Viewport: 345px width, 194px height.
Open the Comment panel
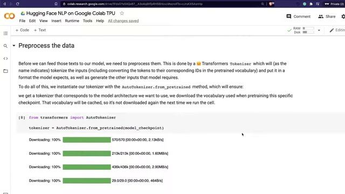(x=298, y=17)
